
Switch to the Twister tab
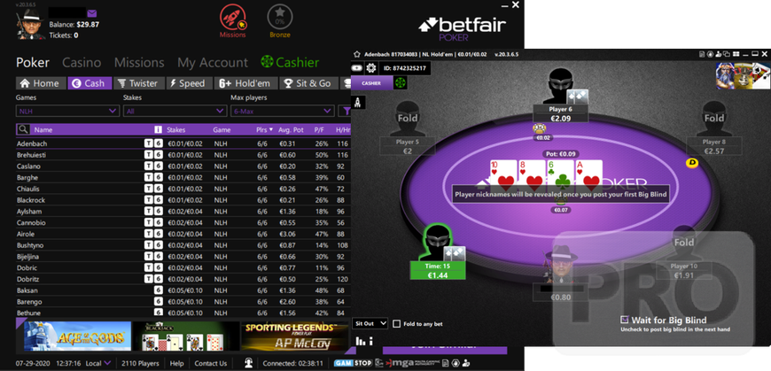(x=138, y=83)
